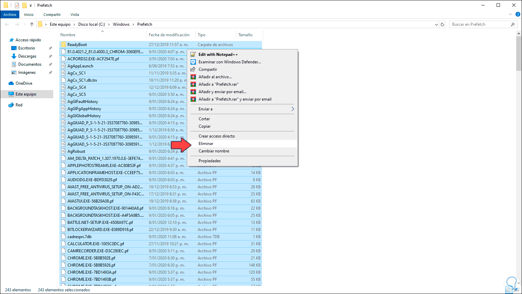Click the AgAppLaunch file icon
This screenshot has width=522, height=294.
coord(63,66)
